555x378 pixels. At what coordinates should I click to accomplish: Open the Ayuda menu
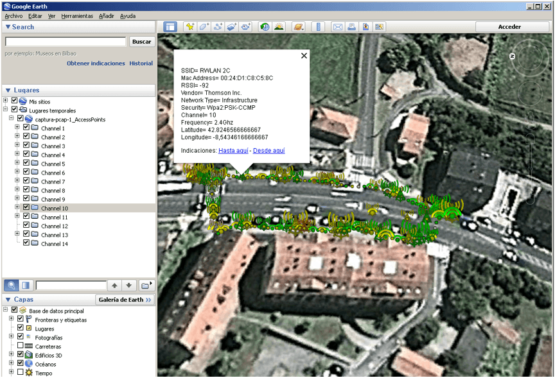point(128,16)
